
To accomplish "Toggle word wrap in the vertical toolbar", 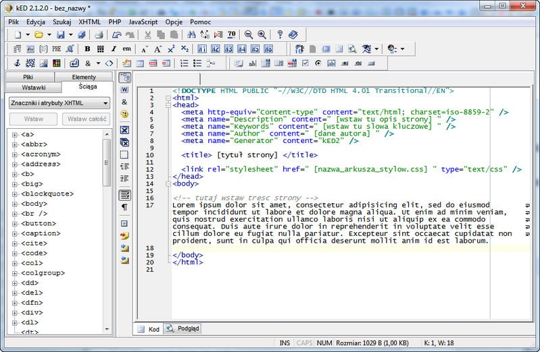I will point(124,195).
